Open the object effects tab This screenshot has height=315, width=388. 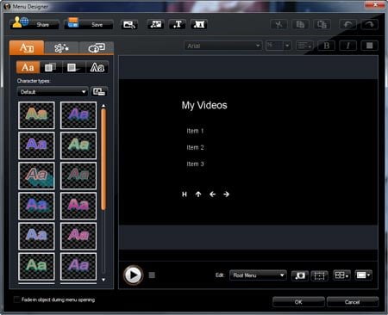(x=61, y=48)
